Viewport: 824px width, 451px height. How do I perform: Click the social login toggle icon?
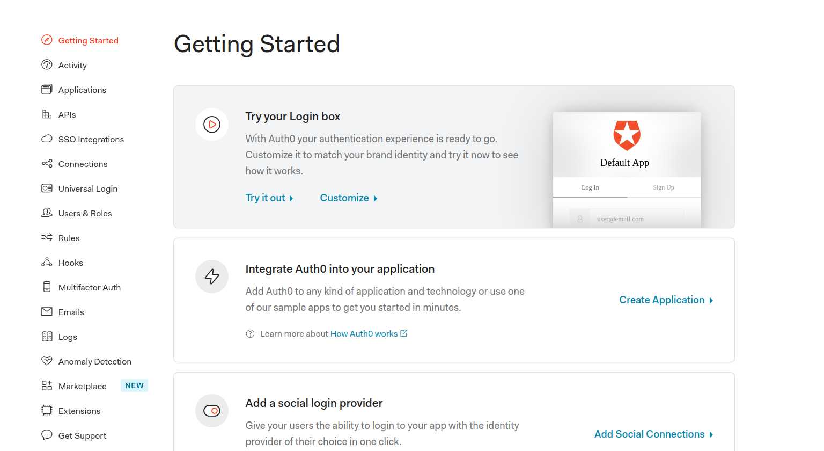[212, 411]
